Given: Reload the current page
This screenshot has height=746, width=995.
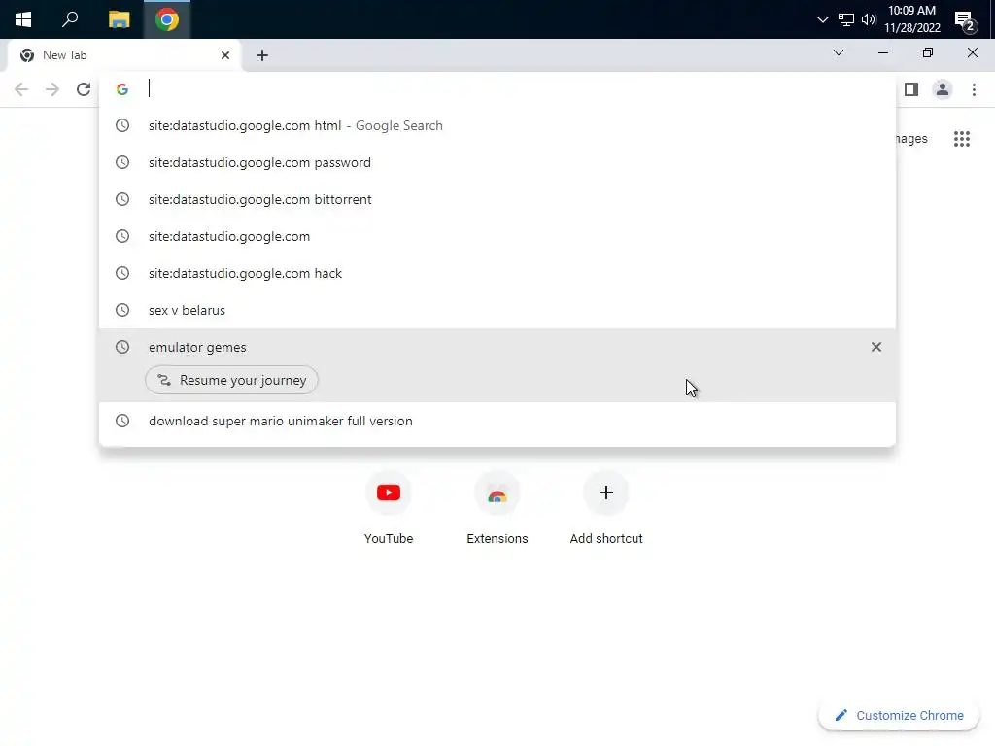Looking at the screenshot, I should (x=84, y=89).
